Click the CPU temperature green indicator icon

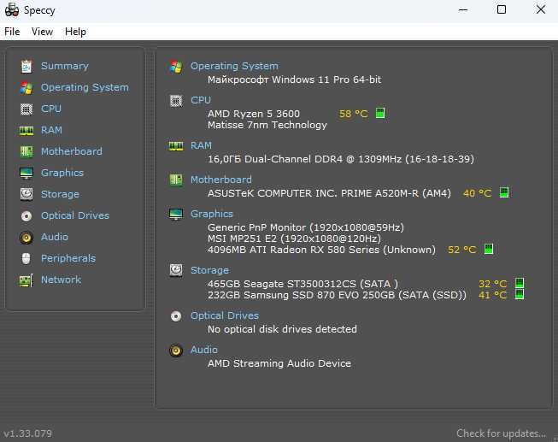[380, 113]
